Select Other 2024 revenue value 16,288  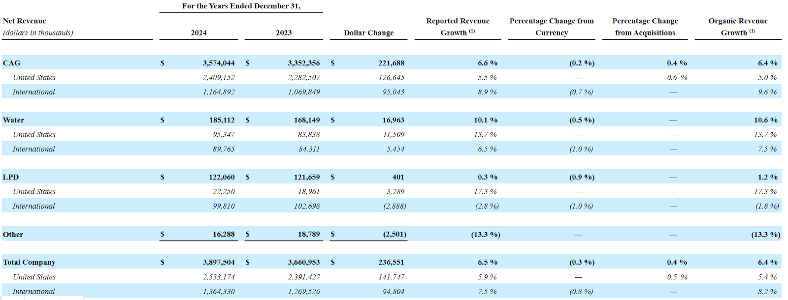(224, 234)
